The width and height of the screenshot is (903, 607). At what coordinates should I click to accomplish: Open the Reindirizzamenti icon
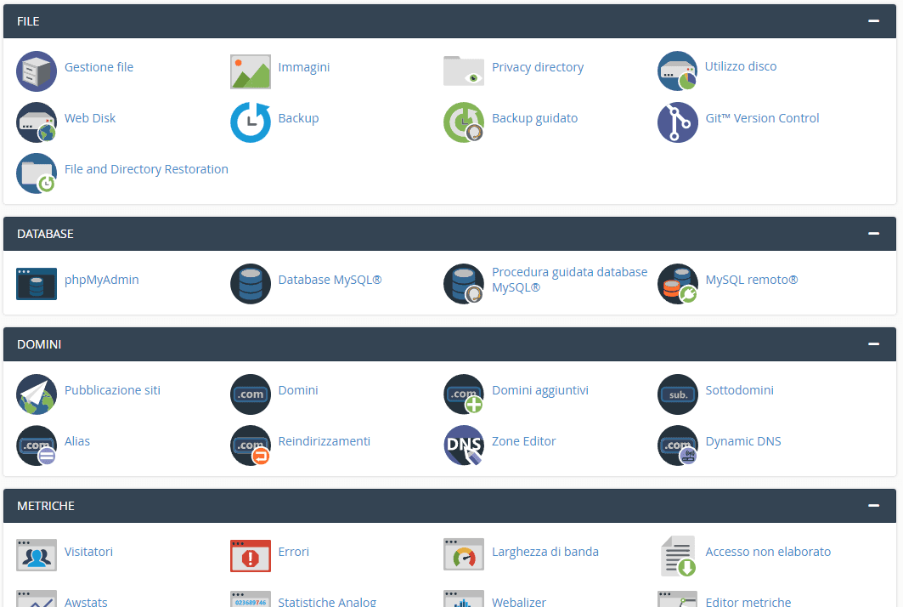click(x=251, y=445)
